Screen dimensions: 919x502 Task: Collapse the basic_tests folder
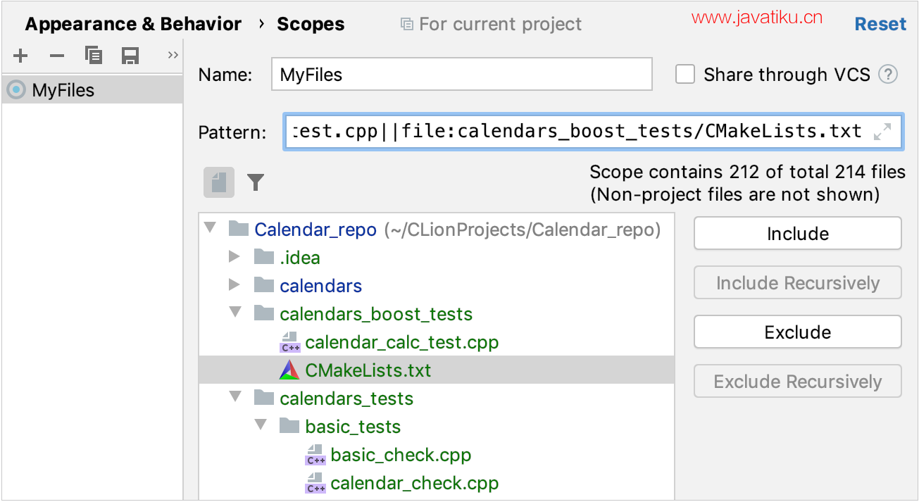click(x=261, y=426)
